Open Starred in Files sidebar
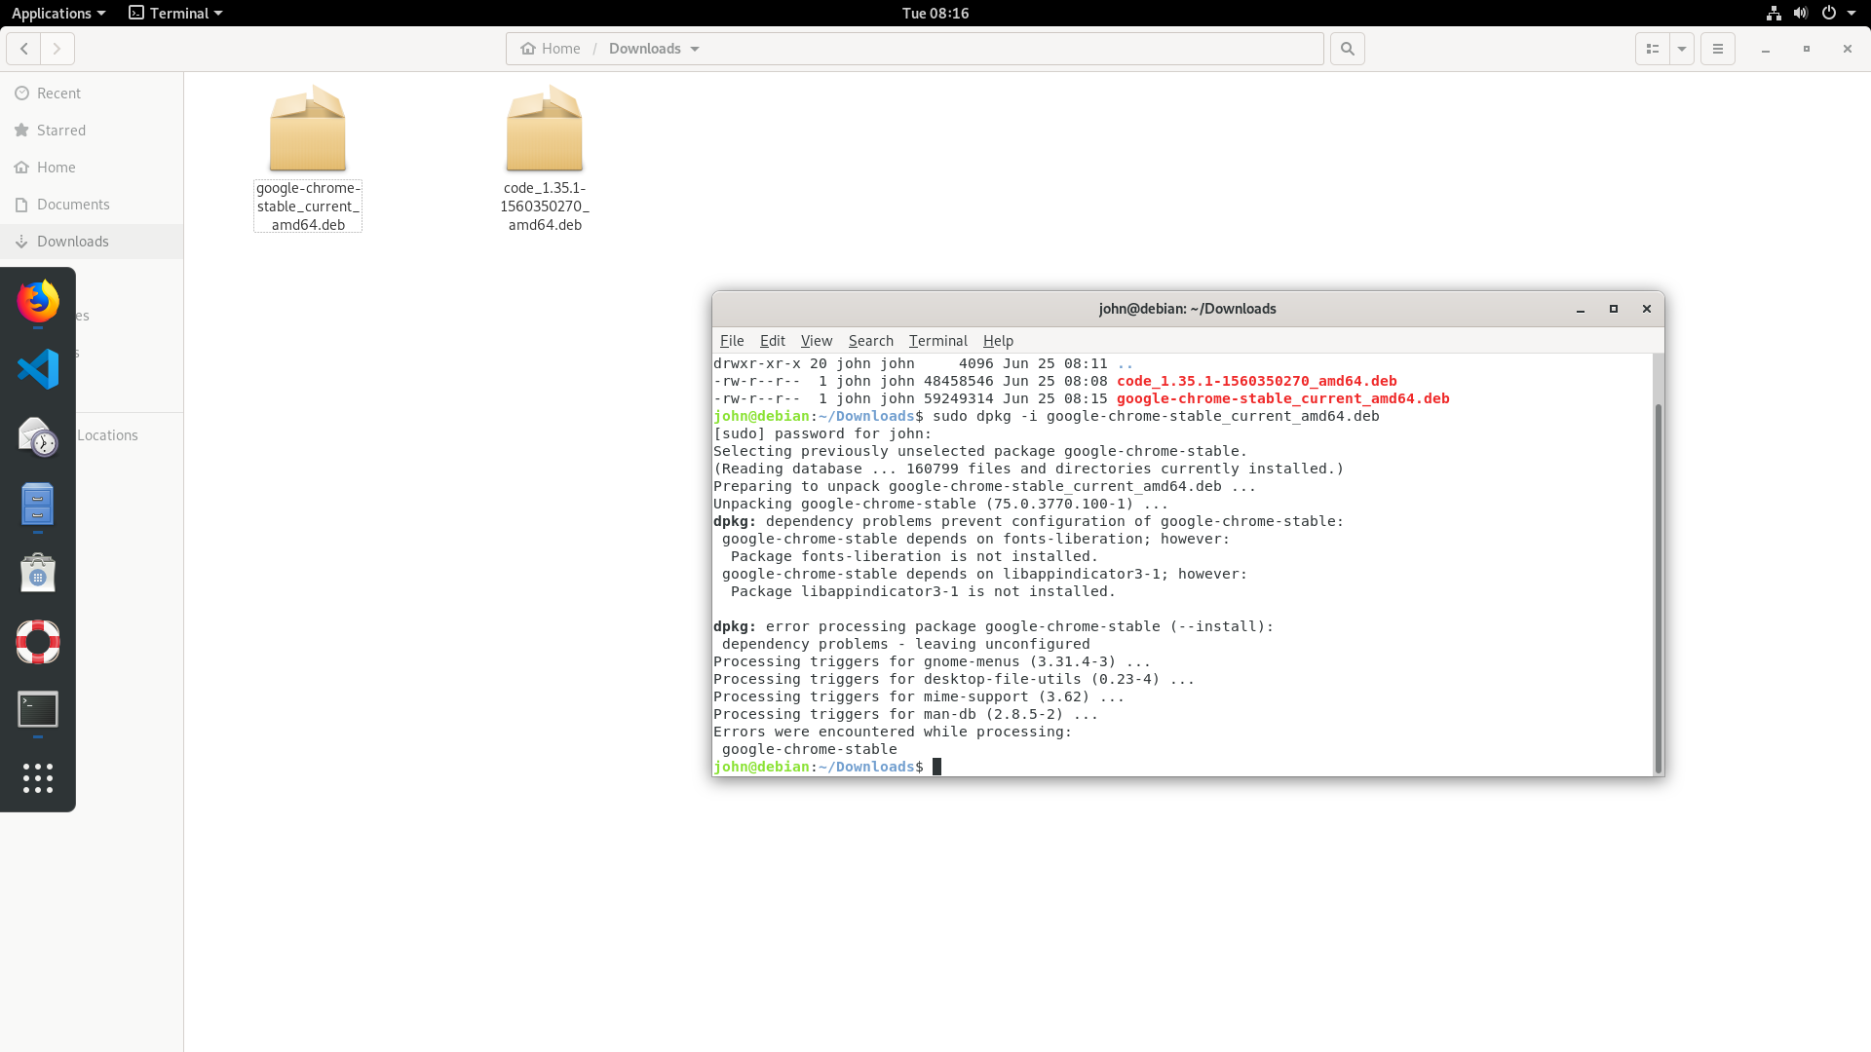Image resolution: width=1871 pixels, height=1052 pixels. click(92, 131)
